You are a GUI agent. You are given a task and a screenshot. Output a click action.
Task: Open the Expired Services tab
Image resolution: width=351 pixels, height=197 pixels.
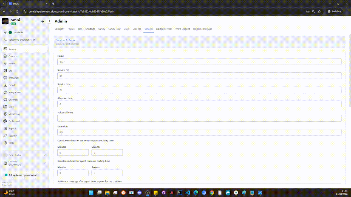(x=164, y=29)
